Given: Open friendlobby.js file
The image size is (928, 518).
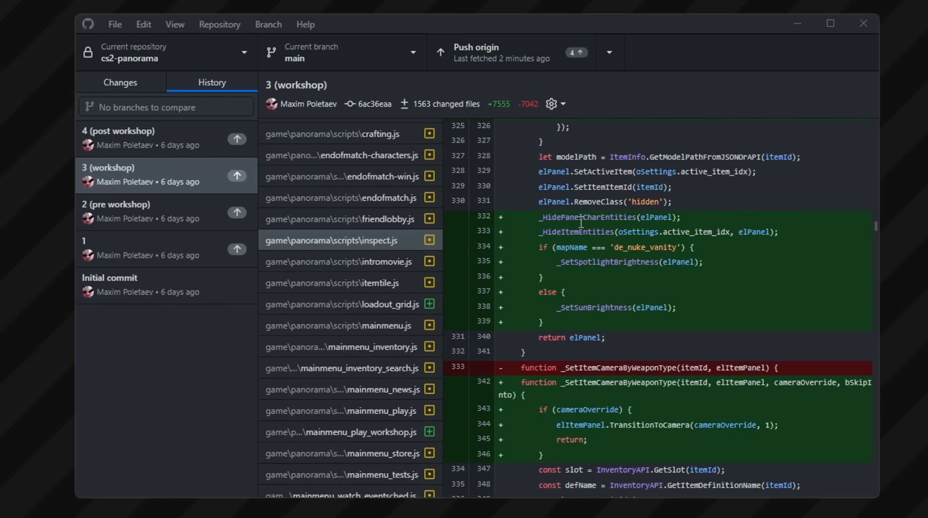Looking at the screenshot, I should (x=350, y=219).
